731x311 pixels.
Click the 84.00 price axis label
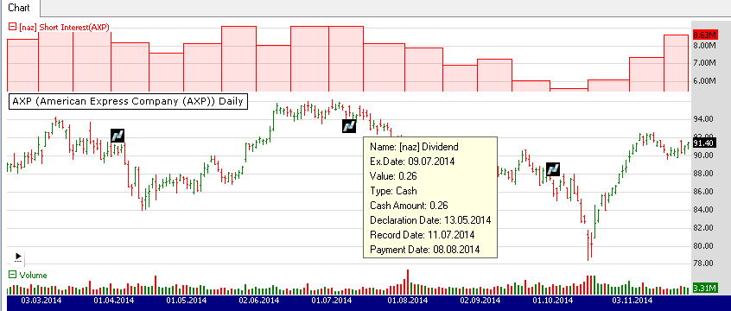coord(703,210)
